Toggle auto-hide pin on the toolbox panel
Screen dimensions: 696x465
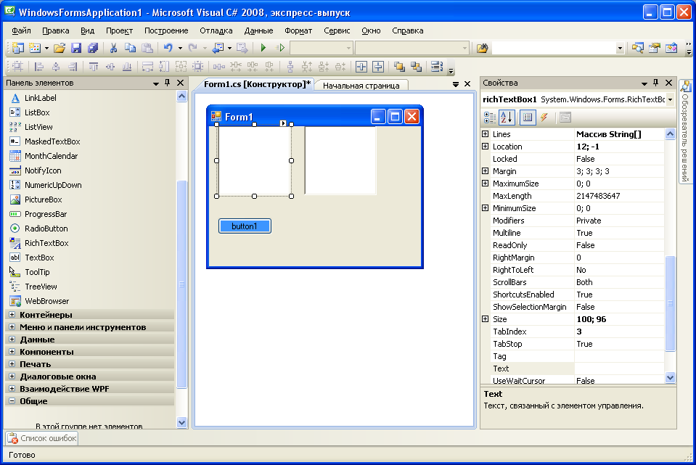click(x=168, y=83)
